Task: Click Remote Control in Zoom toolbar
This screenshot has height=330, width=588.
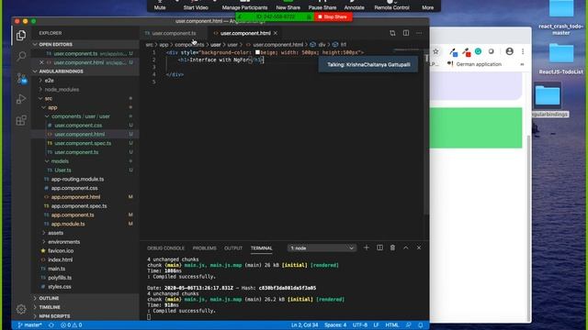Action: point(391,5)
